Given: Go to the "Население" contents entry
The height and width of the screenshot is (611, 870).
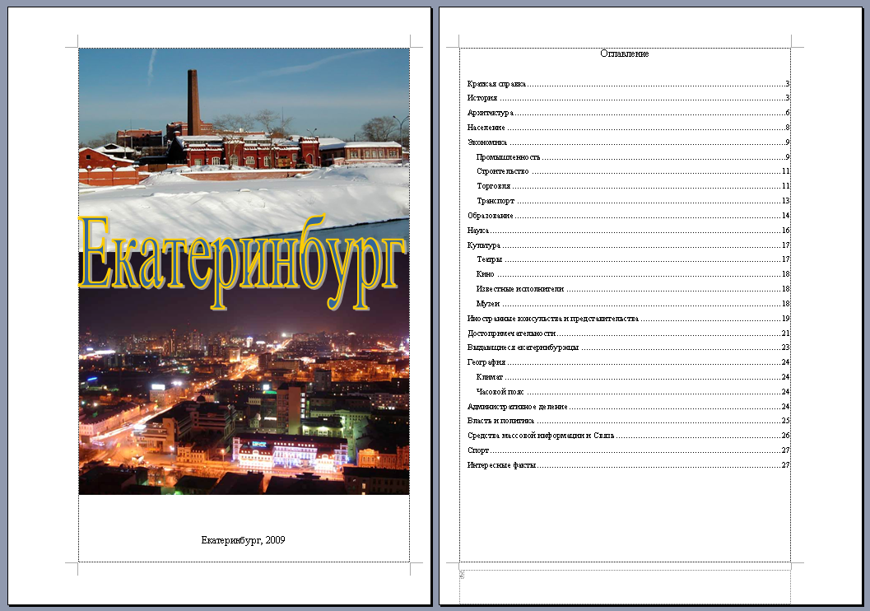Looking at the screenshot, I should [x=628, y=128].
